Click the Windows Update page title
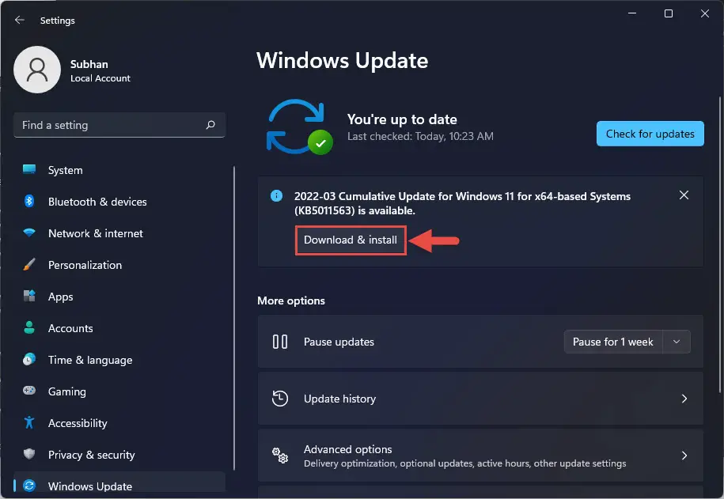The height and width of the screenshot is (499, 724). [342, 60]
